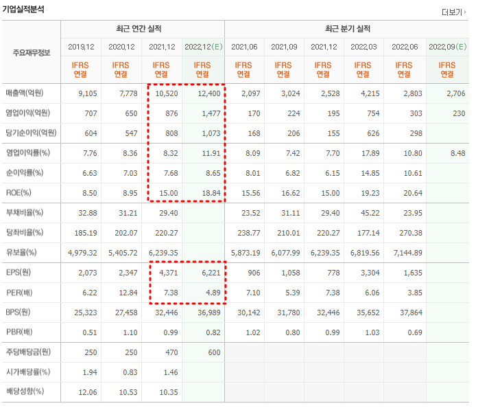478x408 pixels.
Task: Click the 당기순이익(억원) row label
Action: pyautogui.click(x=31, y=133)
